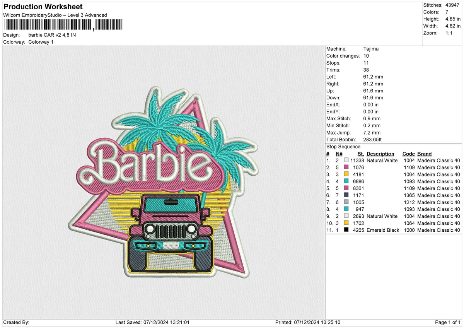Click the dark slate swatch in stop 6
The image size is (464, 328).
coord(346,195)
